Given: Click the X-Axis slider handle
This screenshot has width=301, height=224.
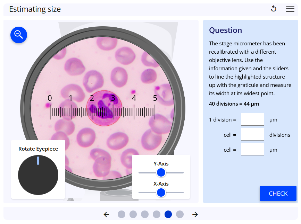Looking at the screenshot, I should tap(161, 192).
